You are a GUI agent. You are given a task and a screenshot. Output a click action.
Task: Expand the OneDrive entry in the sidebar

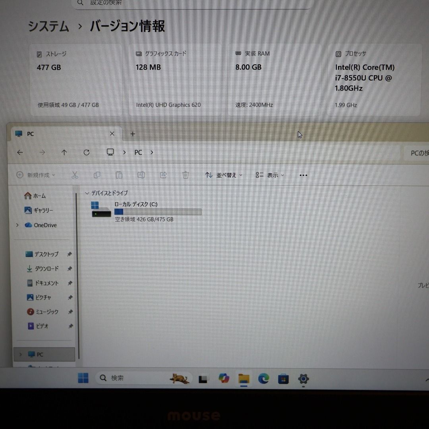click(x=17, y=225)
